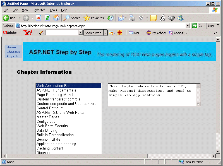
Task: Click the Stop loading icon
Action: 39,18
